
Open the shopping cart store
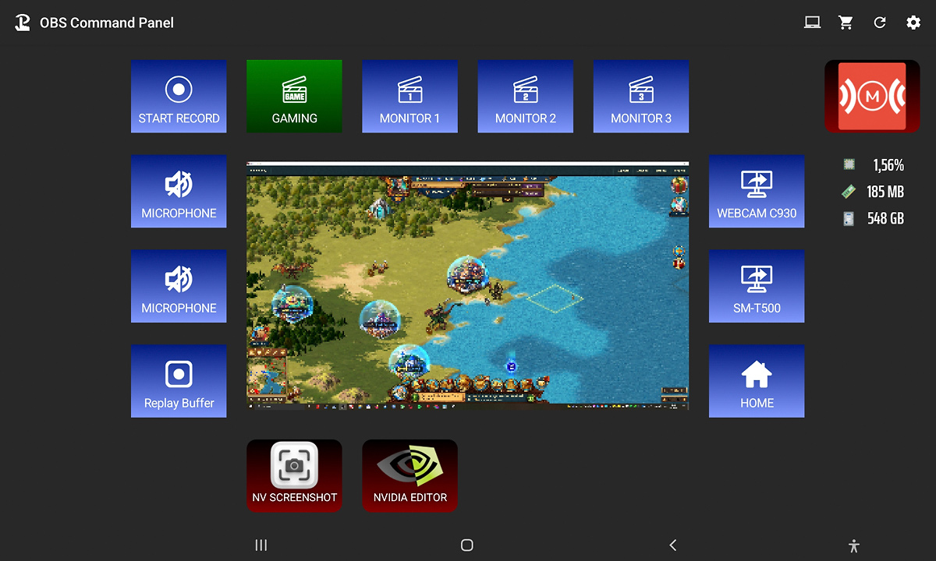[x=846, y=23]
